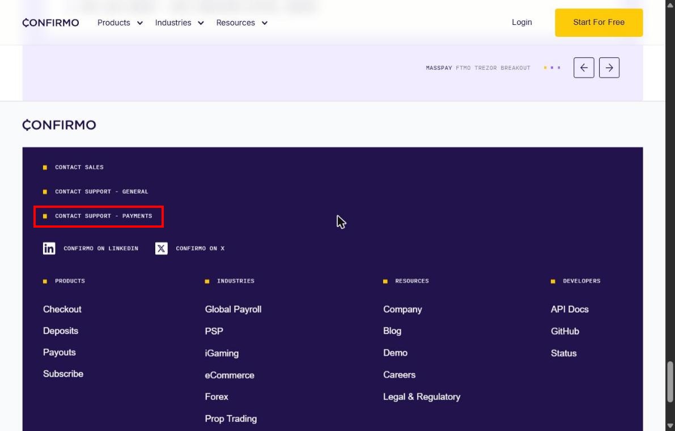Select the BREAKOUT testimonial tab

[515, 68]
